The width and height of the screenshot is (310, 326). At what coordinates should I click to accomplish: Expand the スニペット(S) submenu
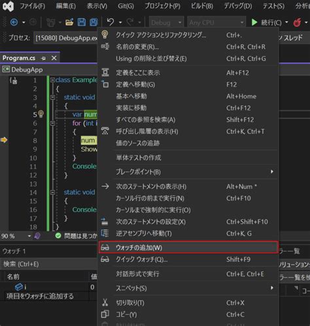(x=188, y=288)
